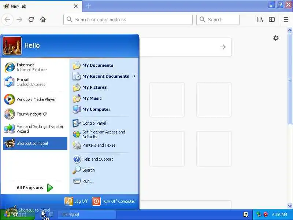Click the chess user account picture

[12, 46]
